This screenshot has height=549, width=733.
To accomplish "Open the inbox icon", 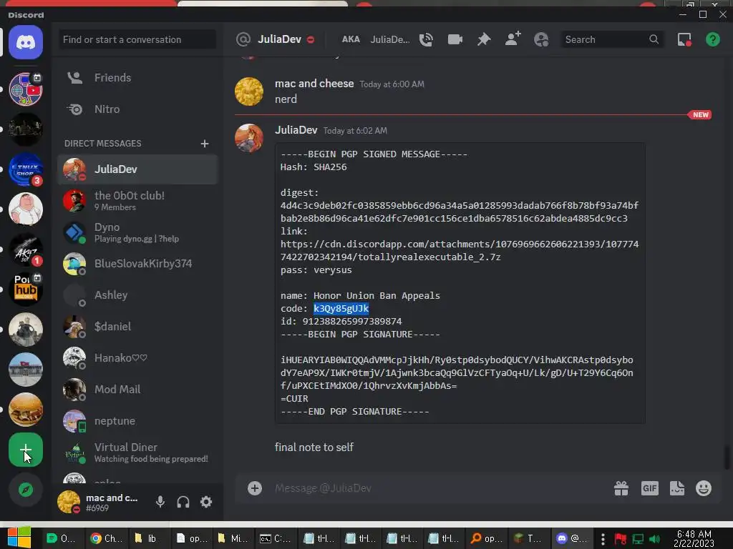I will coord(684,40).
